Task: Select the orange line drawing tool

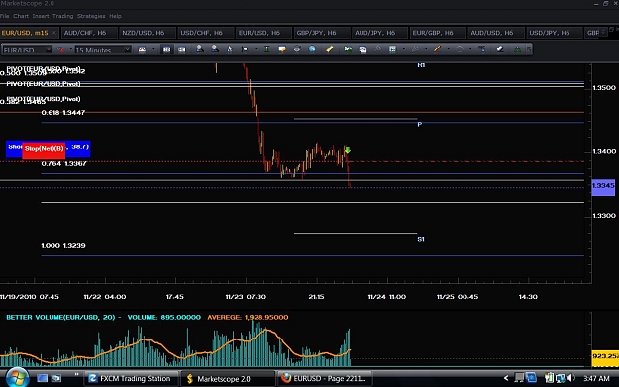Action: point(437,49)
